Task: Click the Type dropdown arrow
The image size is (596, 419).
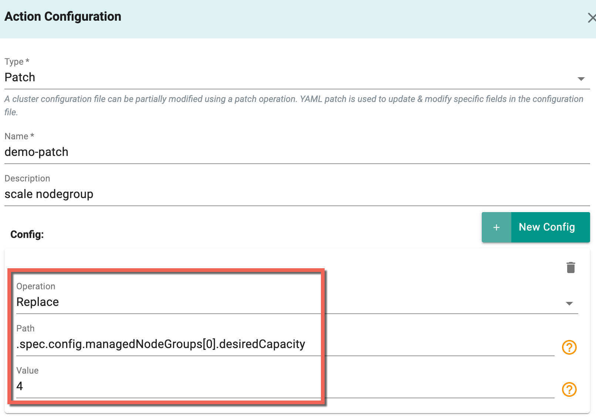Action: tap(581, 79)
